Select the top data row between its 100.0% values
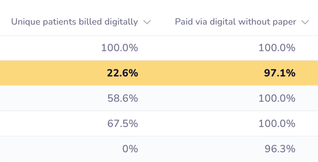 [198, 48]
